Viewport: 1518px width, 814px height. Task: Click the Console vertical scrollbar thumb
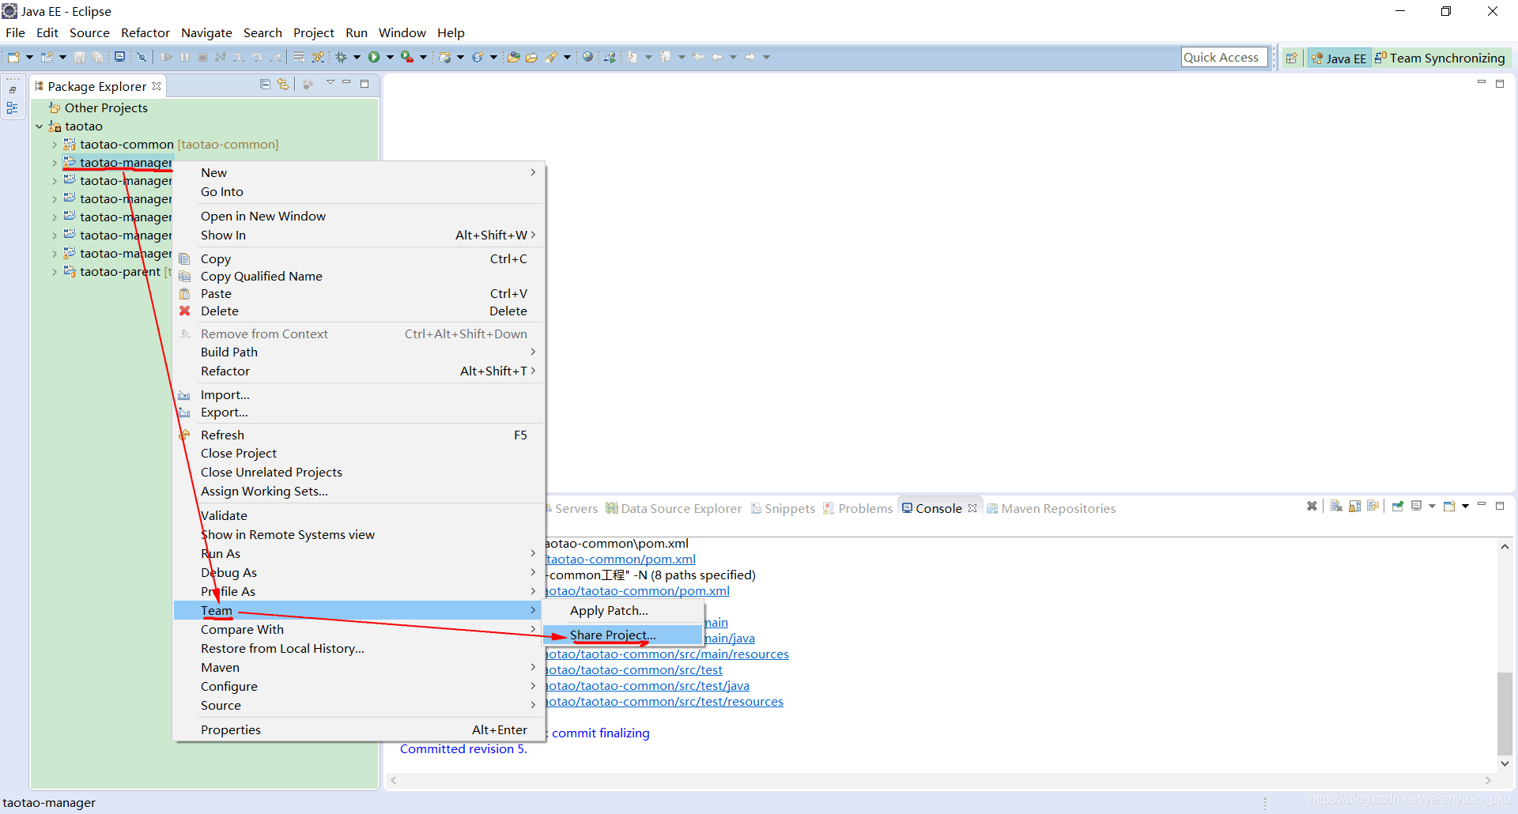pos(1505,714)
